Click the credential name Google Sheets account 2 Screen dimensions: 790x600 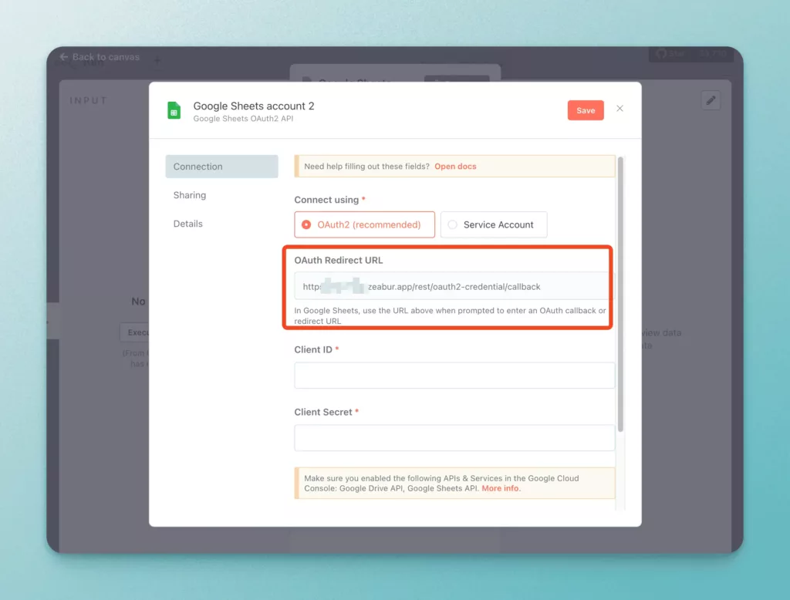point(254,106)
